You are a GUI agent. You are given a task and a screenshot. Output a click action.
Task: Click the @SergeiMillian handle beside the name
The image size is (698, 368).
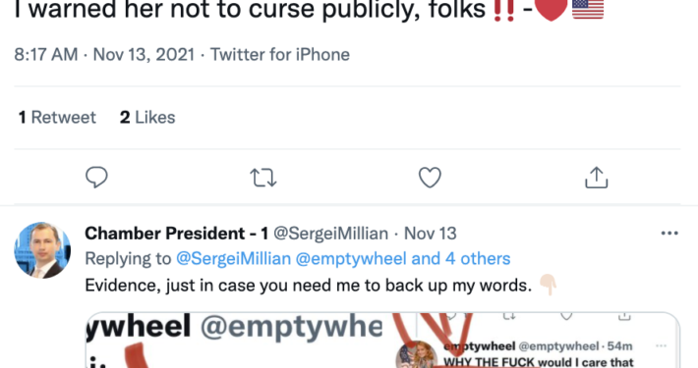(x=330, y=234)
